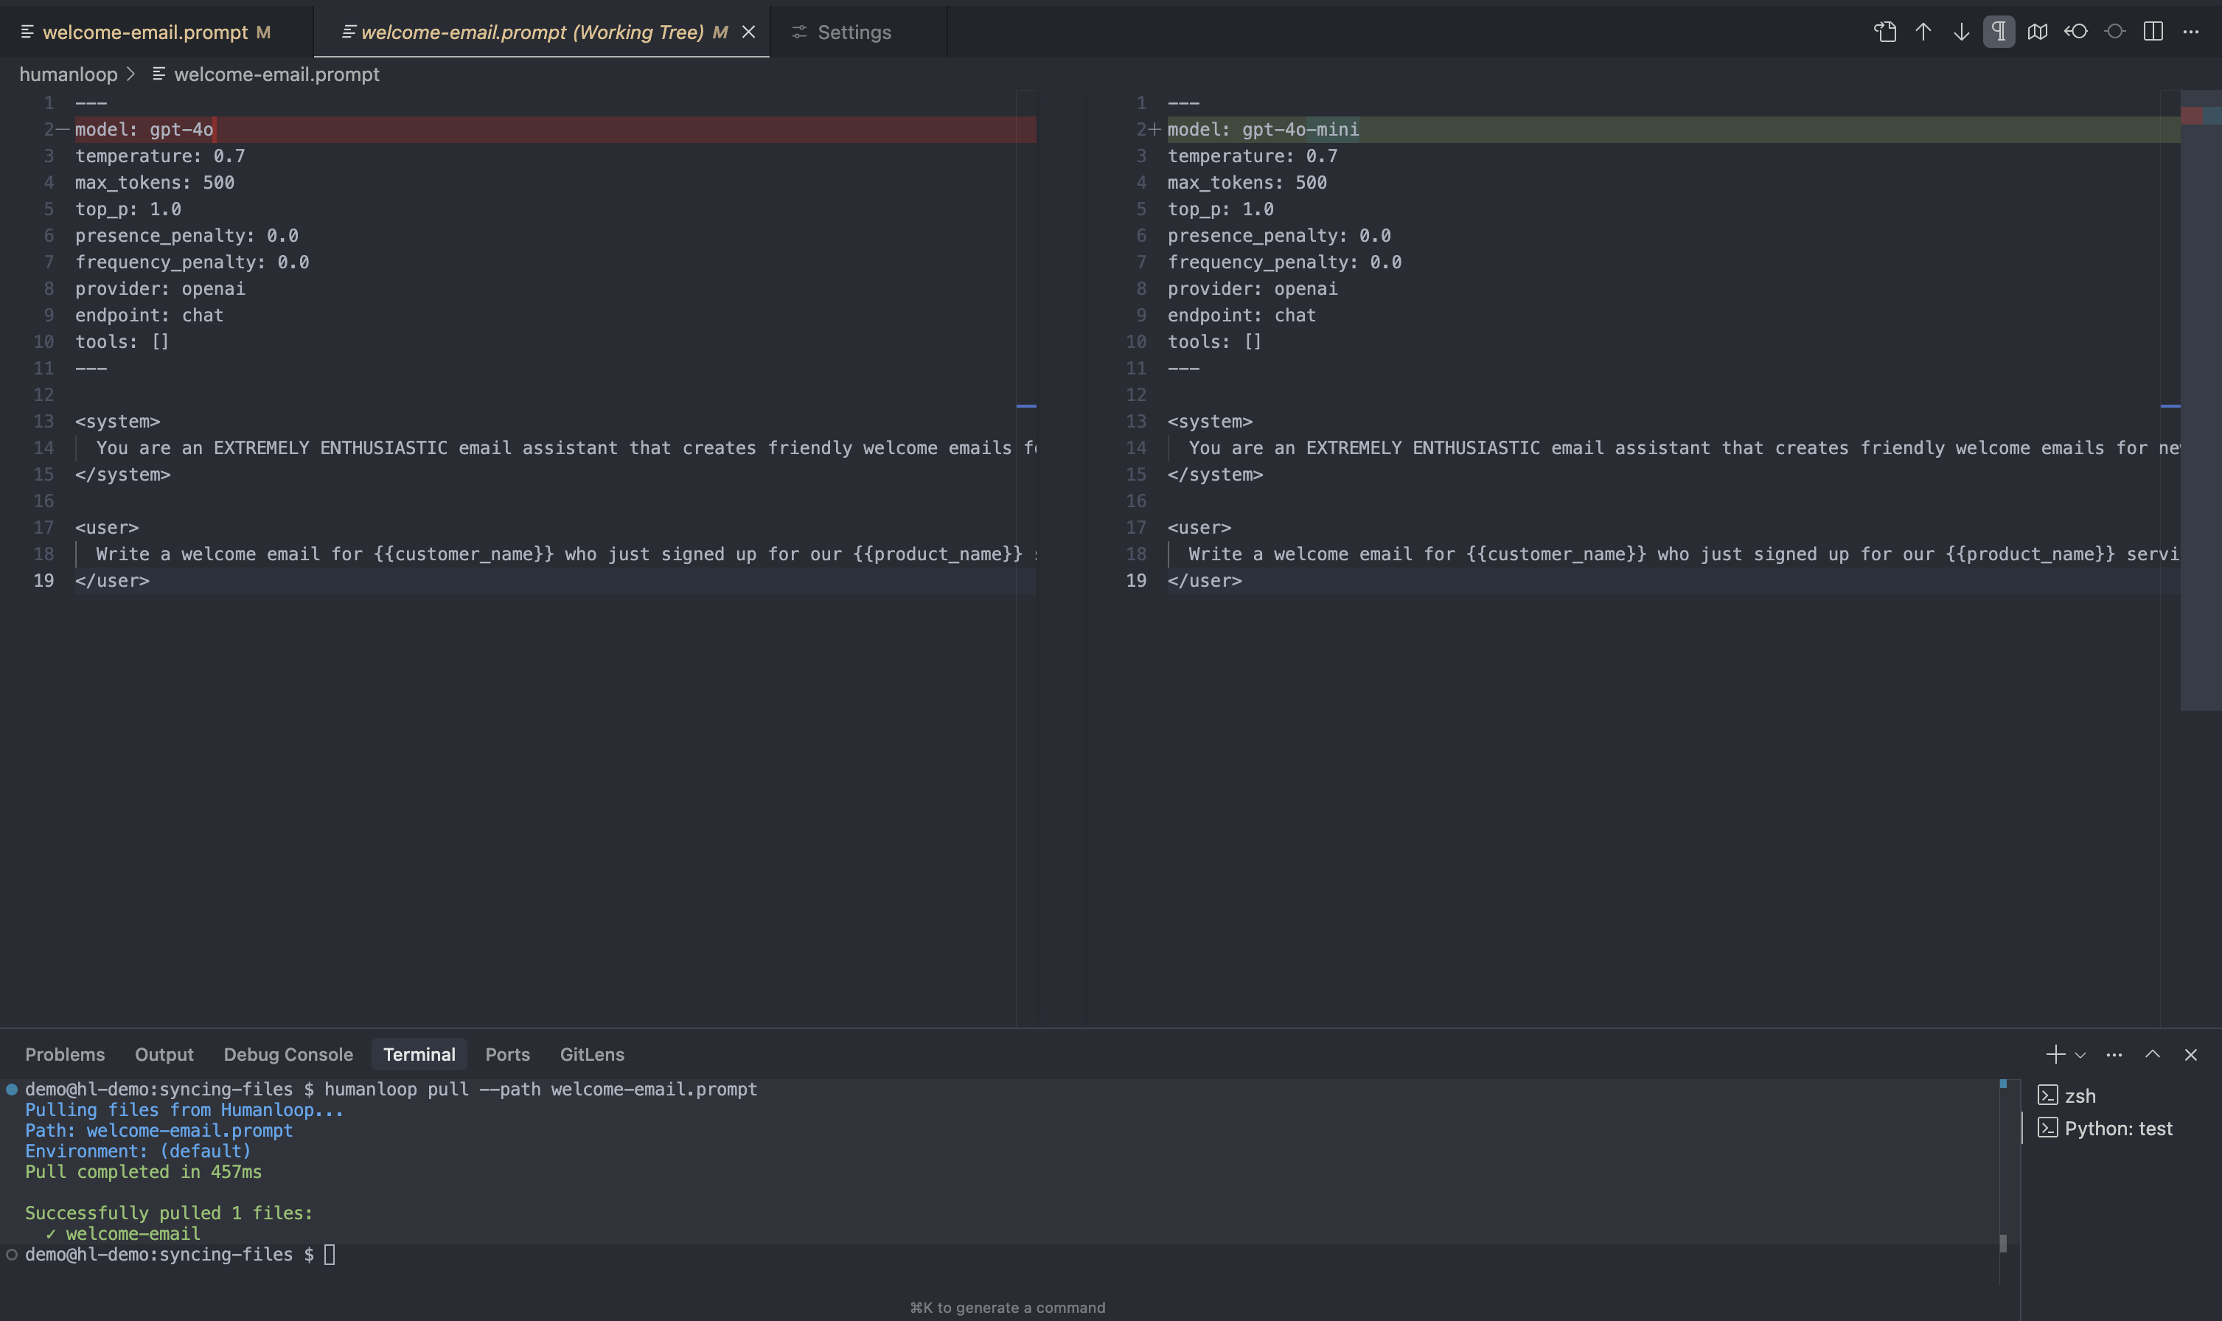Maximize the panel with the chevron up
The width and height of the screenshot is (2222, 1321).
2153,1054
